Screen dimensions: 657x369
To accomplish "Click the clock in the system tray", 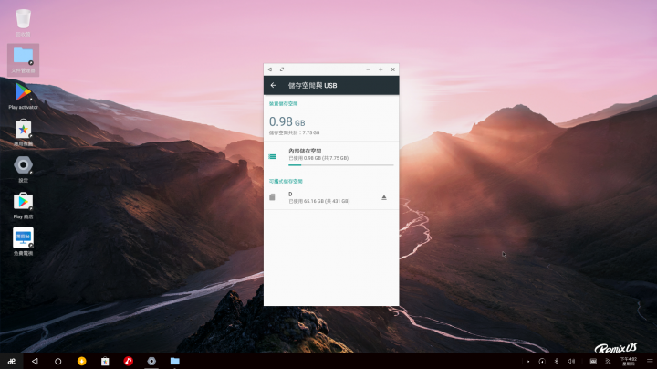I will pyautogui.click(x=628, y=361).
